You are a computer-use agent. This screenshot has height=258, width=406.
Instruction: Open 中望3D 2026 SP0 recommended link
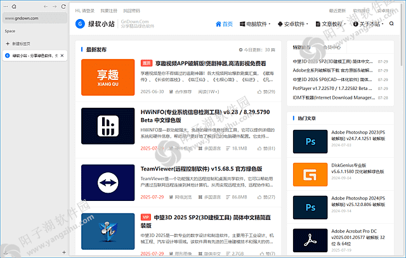pyautogui.click(x=332, y=79)
